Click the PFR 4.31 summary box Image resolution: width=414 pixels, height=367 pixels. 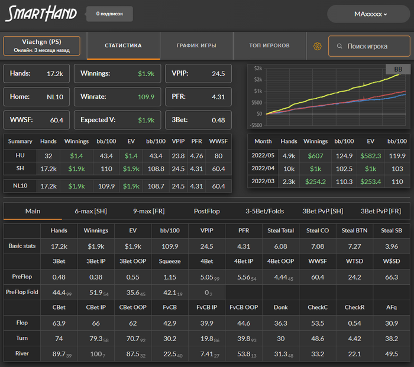point(198,96)
